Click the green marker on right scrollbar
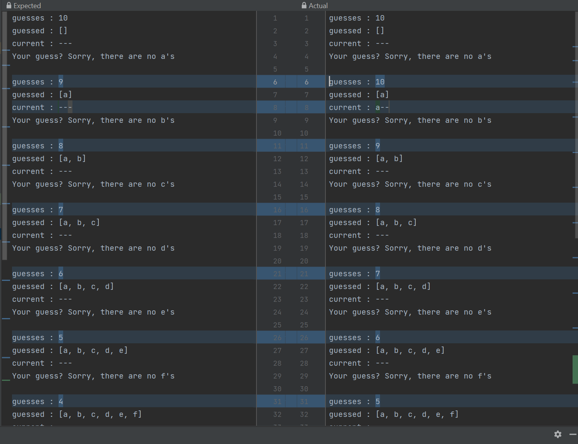This screenshot has height=444, width=578. click(x=575, y=369)
